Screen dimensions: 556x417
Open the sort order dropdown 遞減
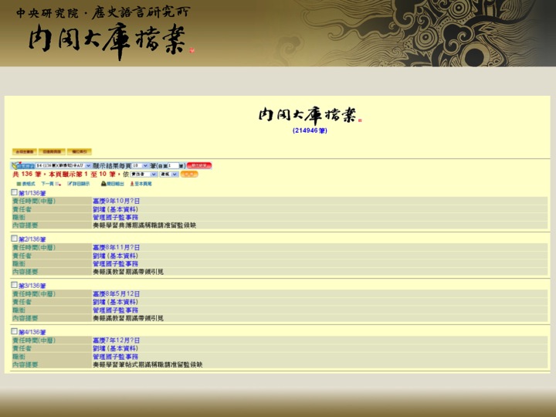(x=168, y=175)
